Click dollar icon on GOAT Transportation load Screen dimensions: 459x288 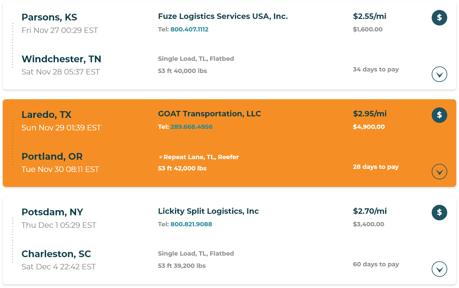[x=439, y=115]
